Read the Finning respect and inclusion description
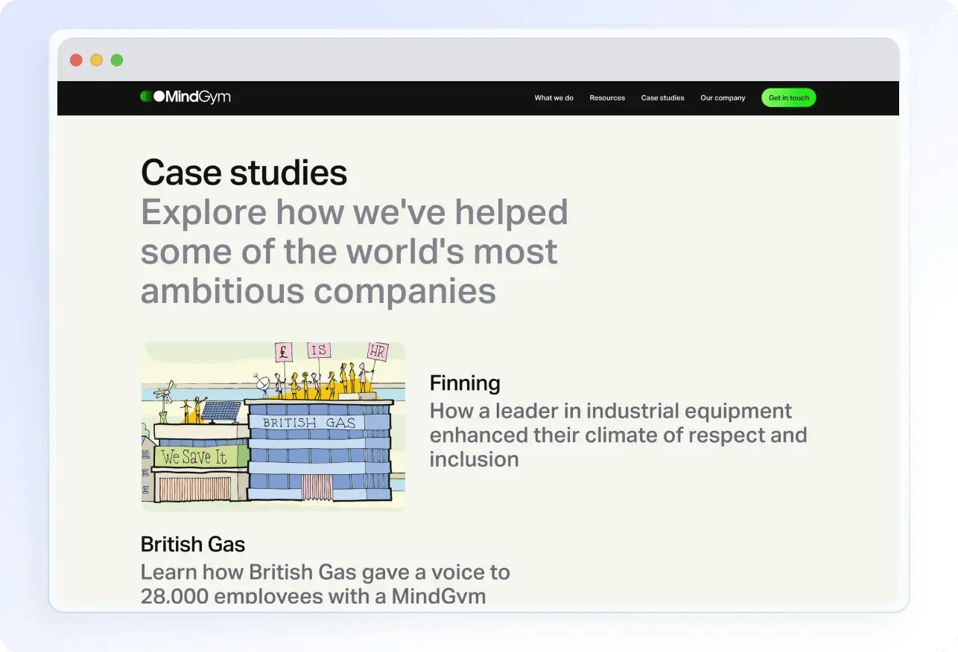 point(618,435)
